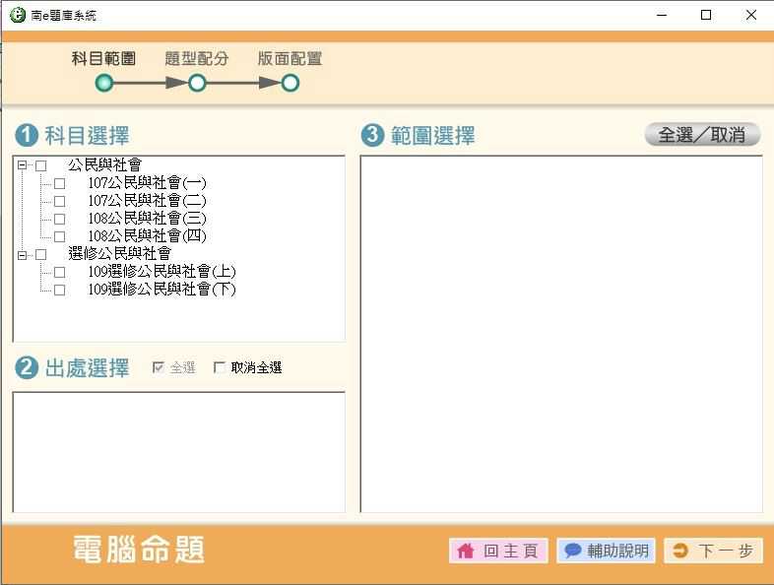774x585 pixels.
Task: Minimize the 南e題庫系統 window
Action: [x=662, y=16]
